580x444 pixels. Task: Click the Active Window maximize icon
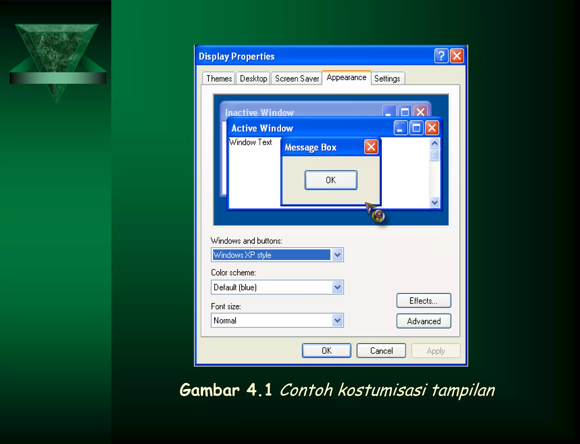(x=416, y=128)
